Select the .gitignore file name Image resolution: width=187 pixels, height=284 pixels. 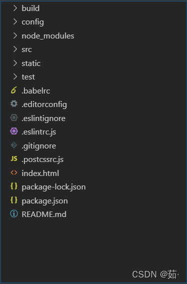coord(39,146)
